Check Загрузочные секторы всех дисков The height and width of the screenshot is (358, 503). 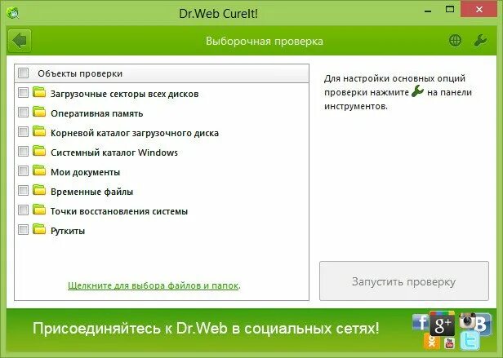coord(23,93)
